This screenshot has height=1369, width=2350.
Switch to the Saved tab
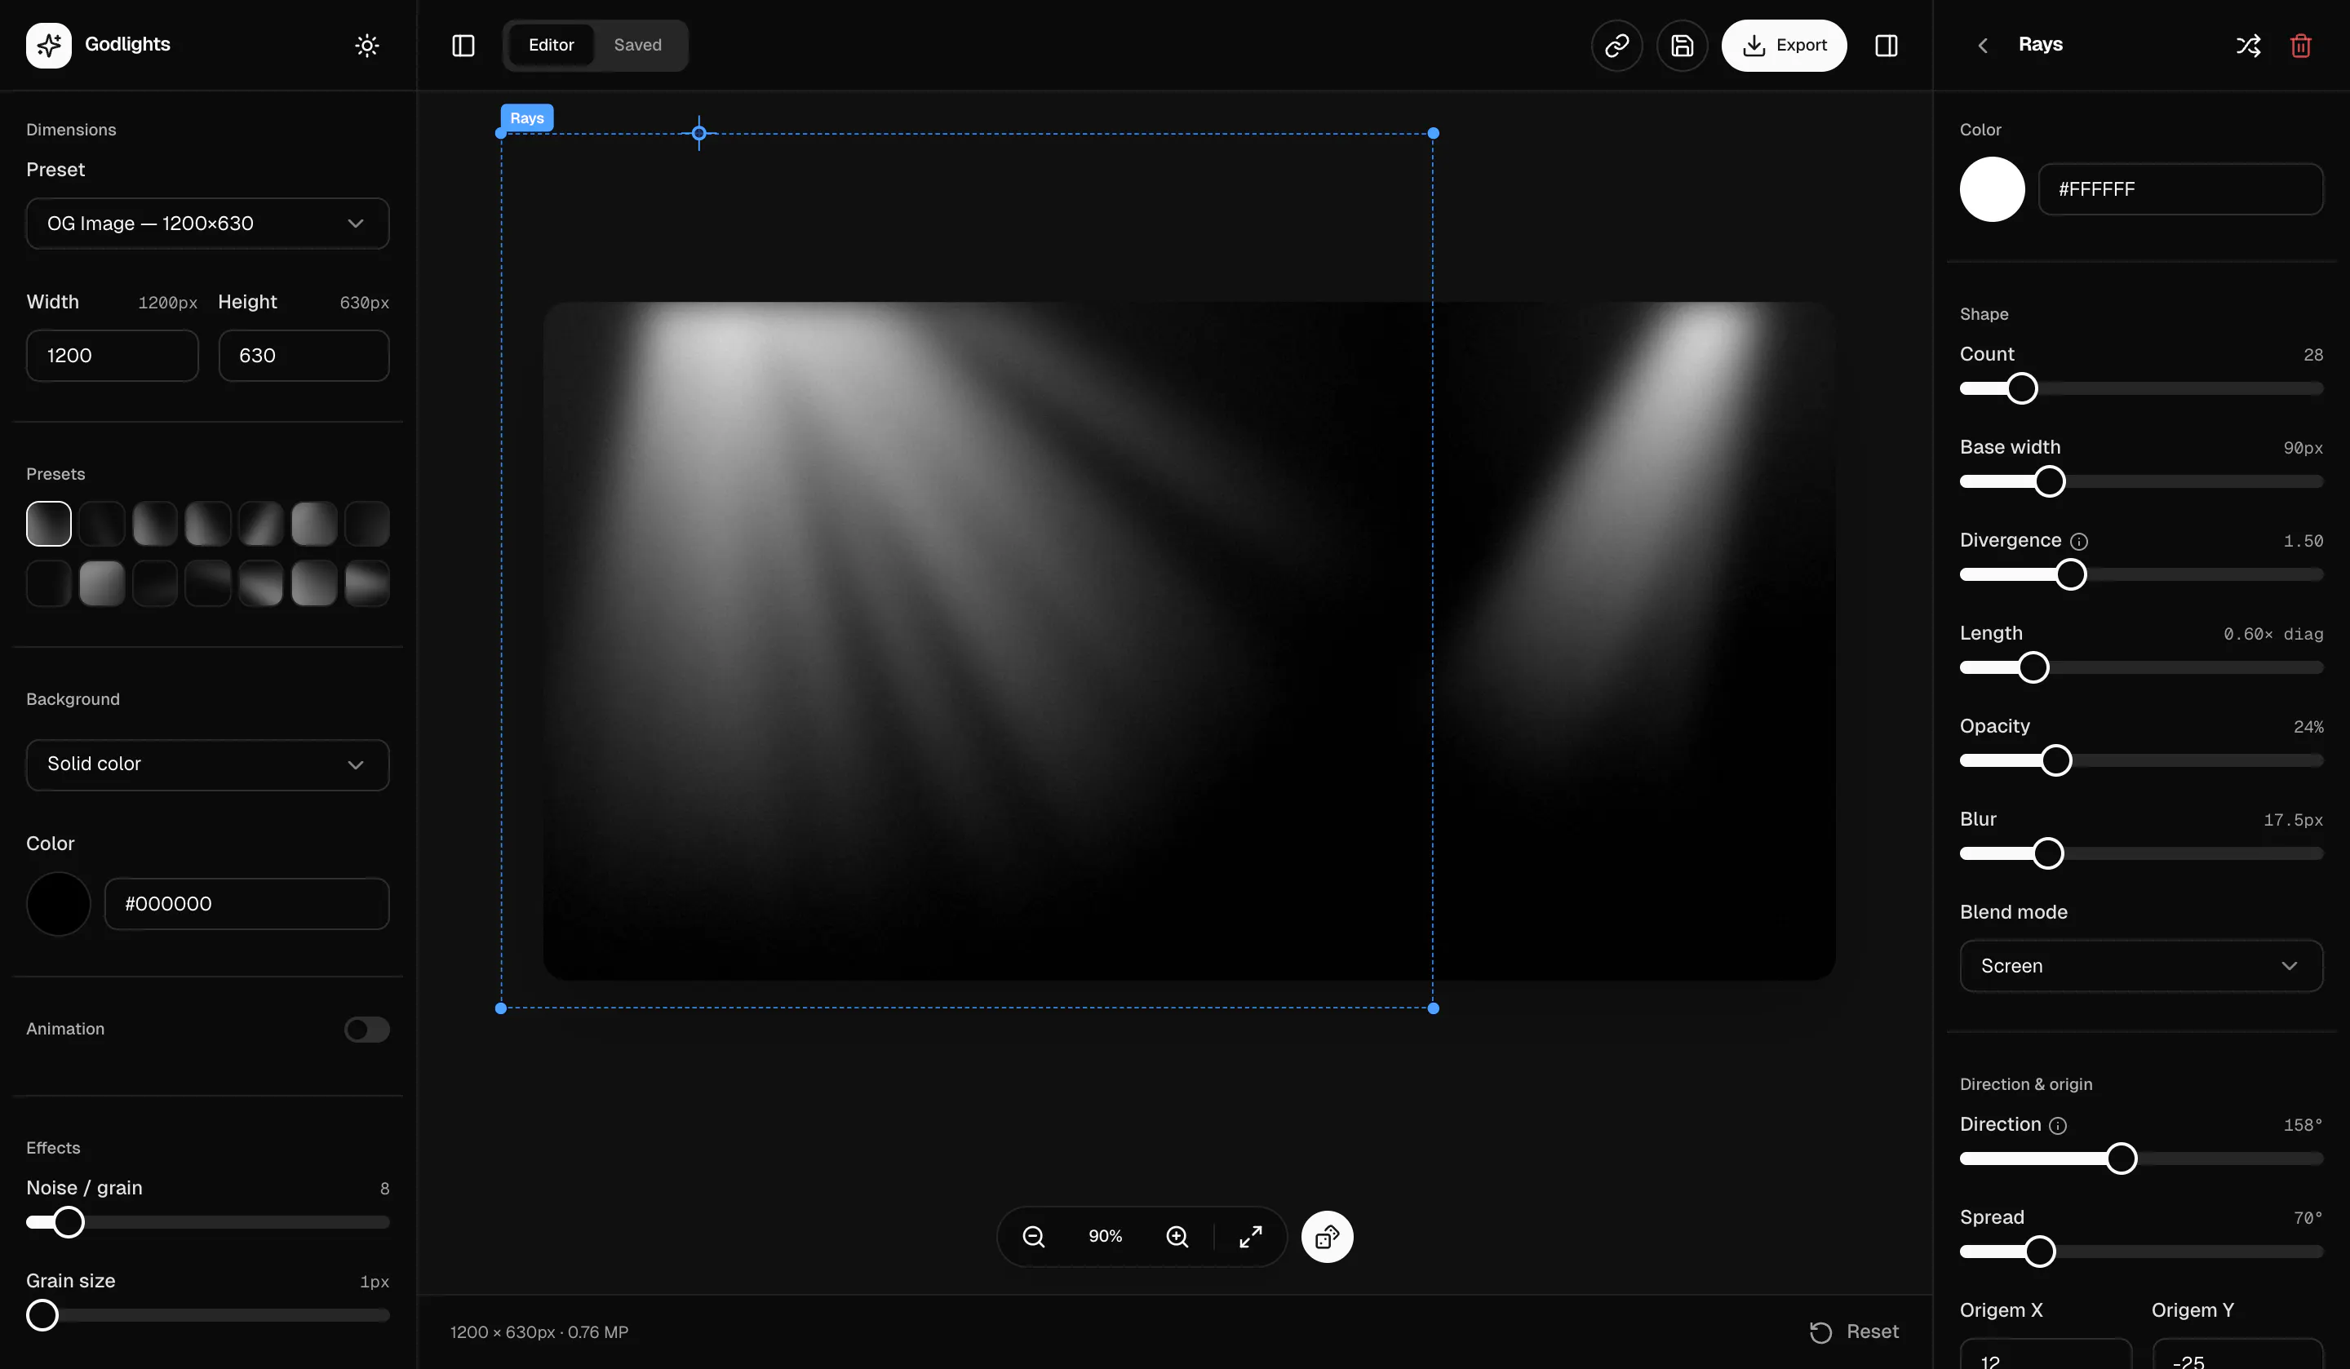638,45
